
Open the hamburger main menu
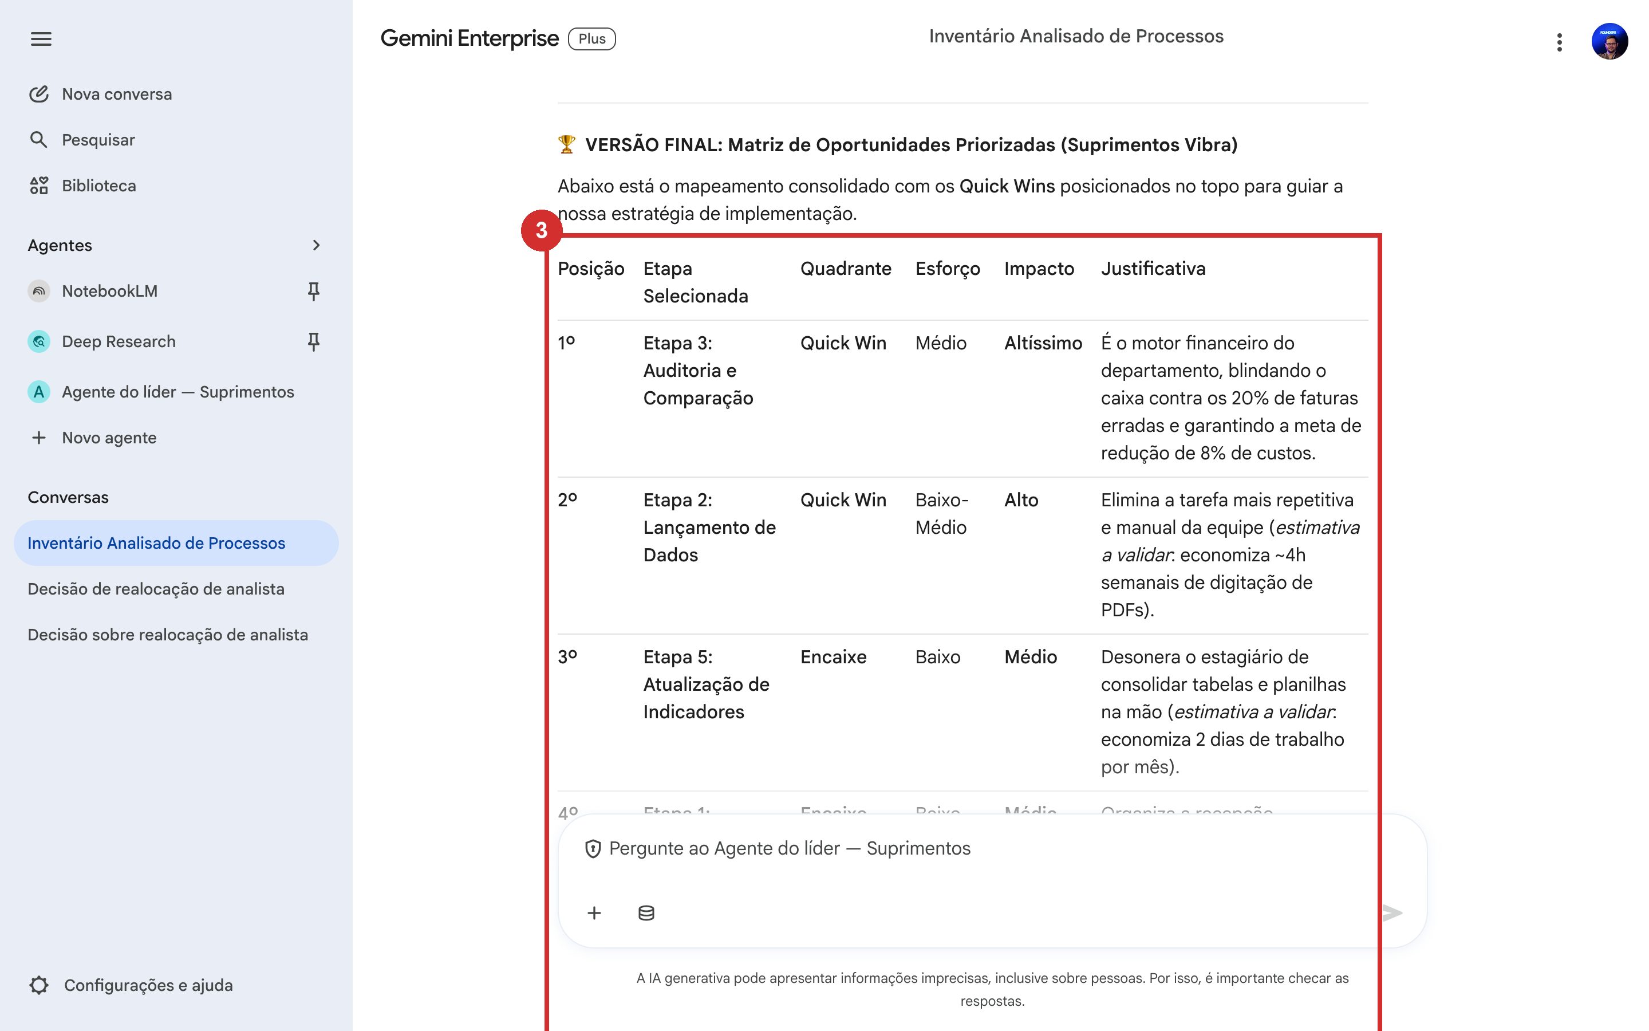pyautogui.click(x=41, y=39)
